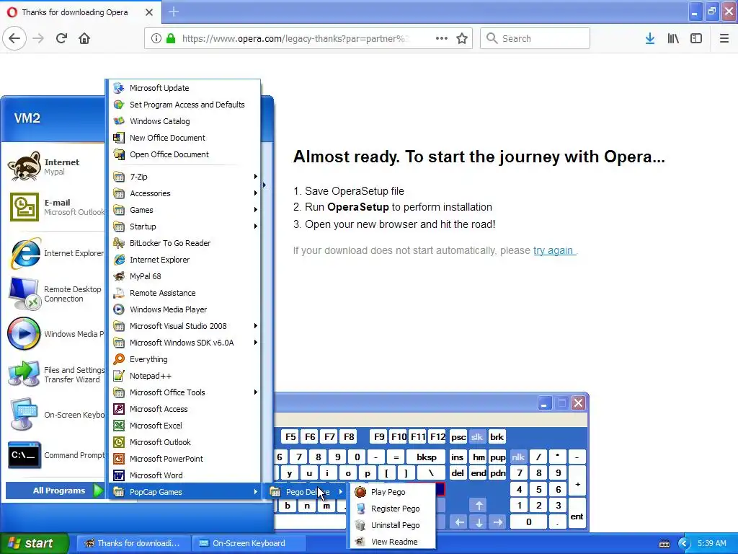Click the browser Back arrow button
This screenshot has width=738, height=554.
14,38
